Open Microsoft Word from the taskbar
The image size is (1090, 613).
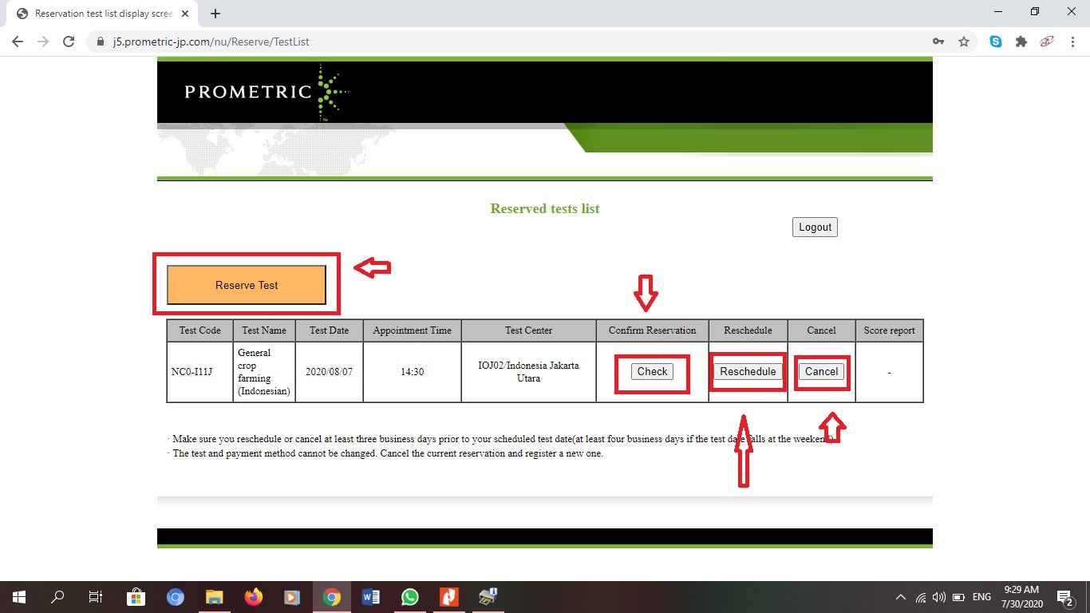point(371,597)
